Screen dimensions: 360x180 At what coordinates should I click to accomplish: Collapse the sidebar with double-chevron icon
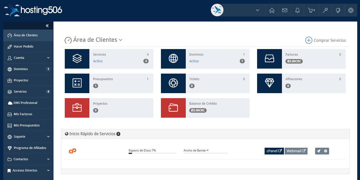coord(47,26)
